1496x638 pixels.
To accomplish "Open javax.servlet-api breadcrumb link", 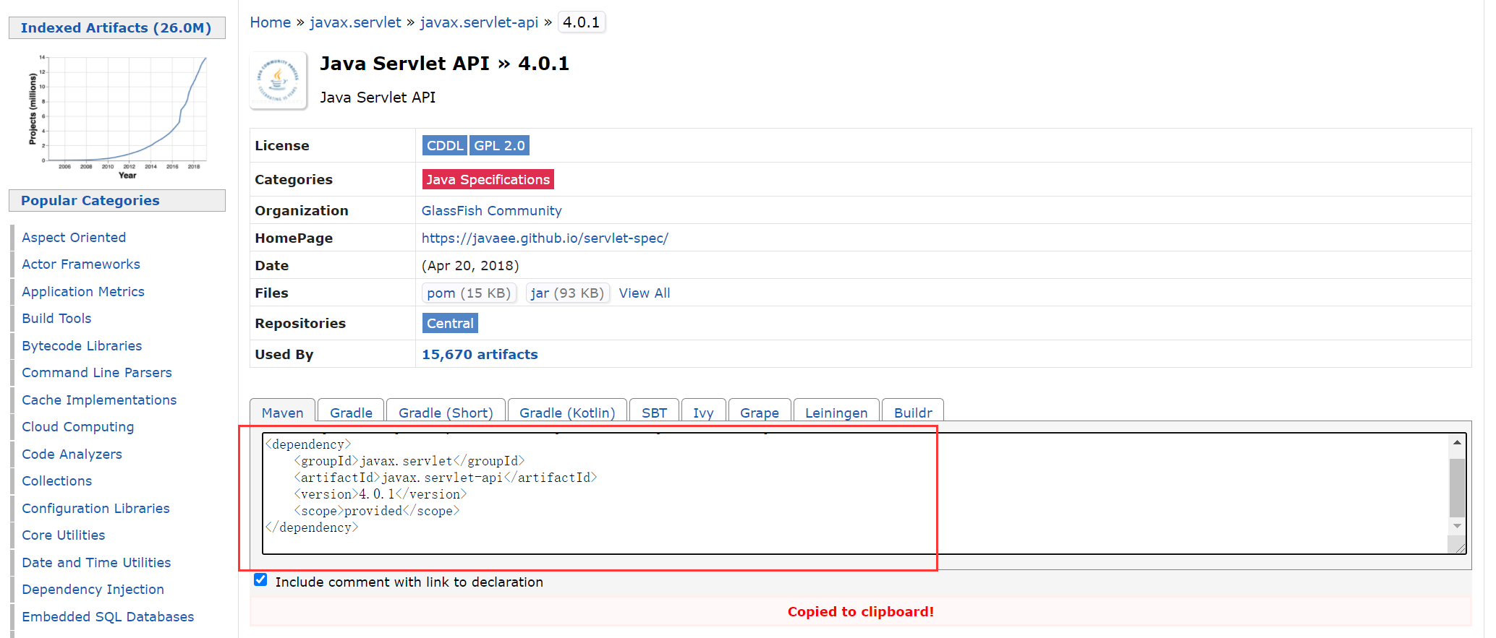I will click(x=479, y=22).
